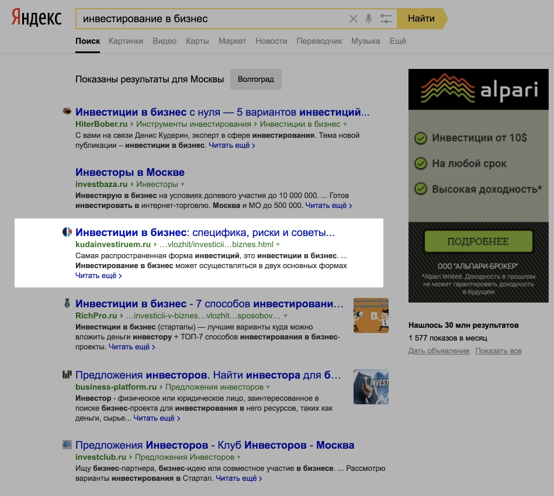
Task: Click Инструменты инвестирования breadcrumb link
Action: pos(193,124)
